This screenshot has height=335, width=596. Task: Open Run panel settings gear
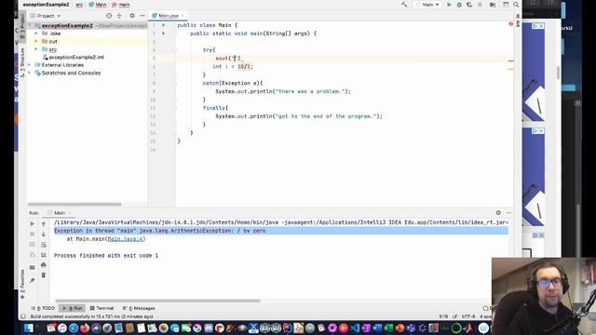tap(498, 213)
